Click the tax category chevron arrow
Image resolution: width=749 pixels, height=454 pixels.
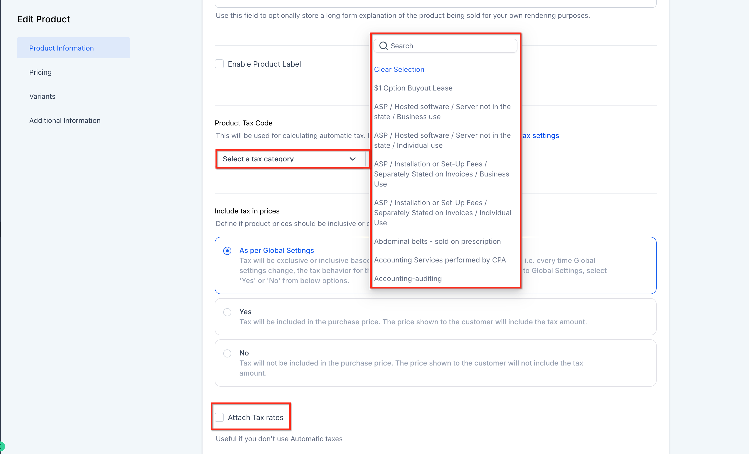click(352, 159)
